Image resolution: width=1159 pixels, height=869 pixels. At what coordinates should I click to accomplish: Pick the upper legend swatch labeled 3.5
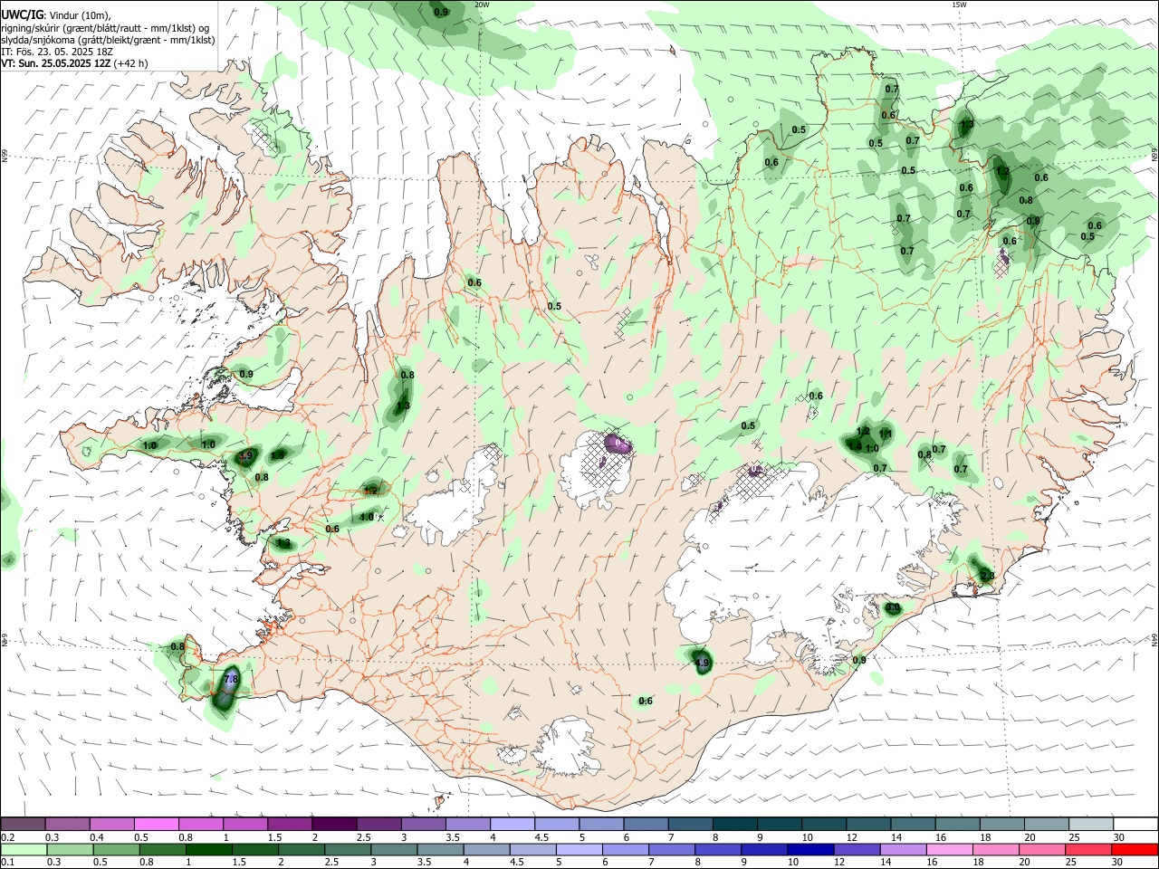[467, 824]
